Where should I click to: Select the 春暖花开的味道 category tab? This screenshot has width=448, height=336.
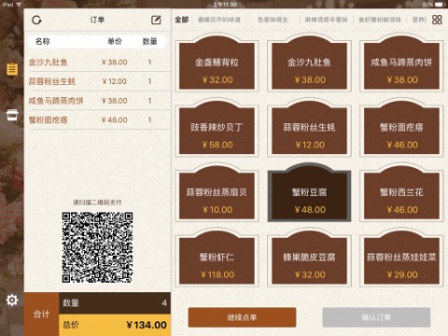[219, 20]
